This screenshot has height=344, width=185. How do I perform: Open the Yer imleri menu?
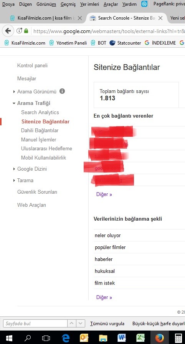(89, 4)
